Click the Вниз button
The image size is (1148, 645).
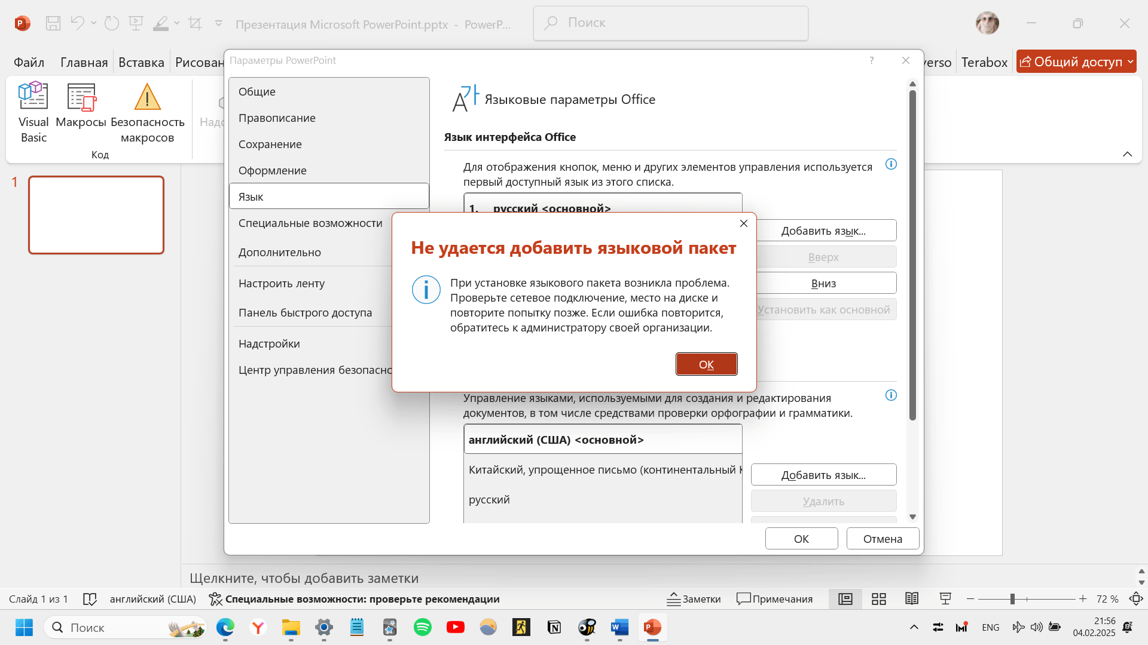point(823,283)
